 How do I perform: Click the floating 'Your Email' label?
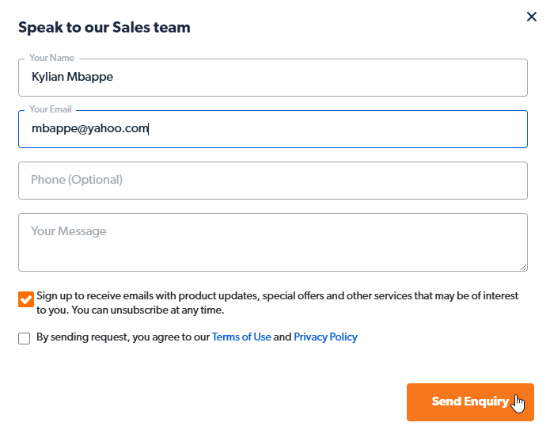50,109
